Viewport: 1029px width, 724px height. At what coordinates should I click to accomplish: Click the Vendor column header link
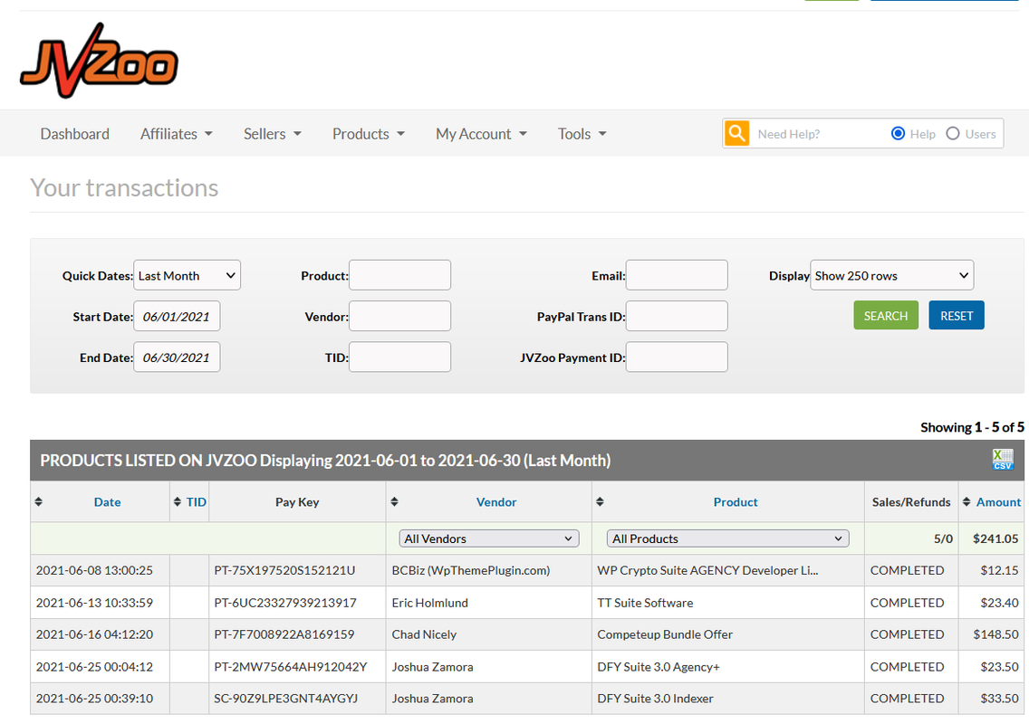[496, 501]
